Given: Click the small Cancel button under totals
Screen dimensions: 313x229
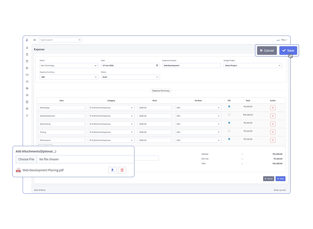Looking at the screenshot, I should point(269,179).
